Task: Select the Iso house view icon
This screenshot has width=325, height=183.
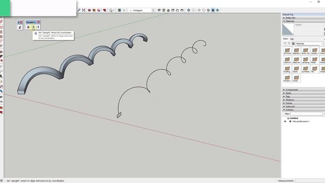Action: point(159,10)
